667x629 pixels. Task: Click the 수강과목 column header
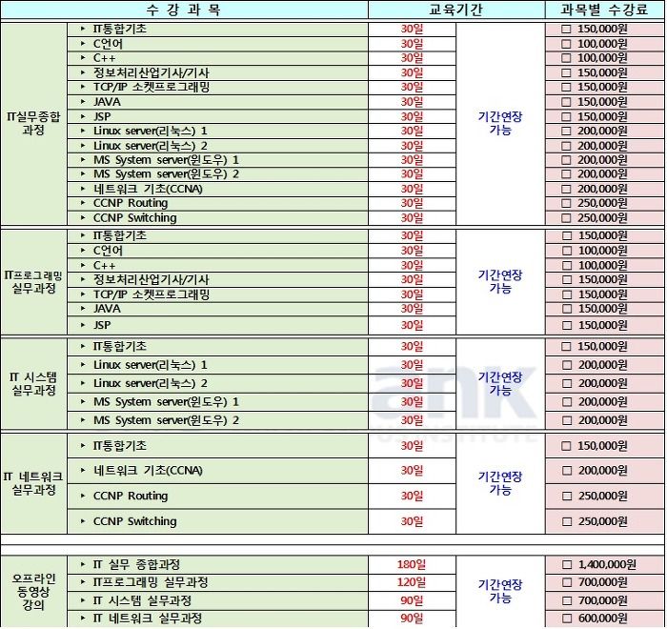pos(184,10)
